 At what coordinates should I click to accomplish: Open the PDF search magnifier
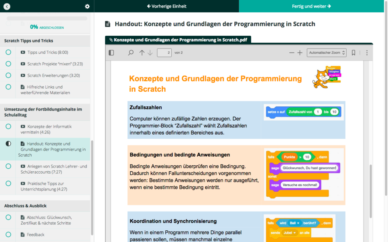point(131,53)
